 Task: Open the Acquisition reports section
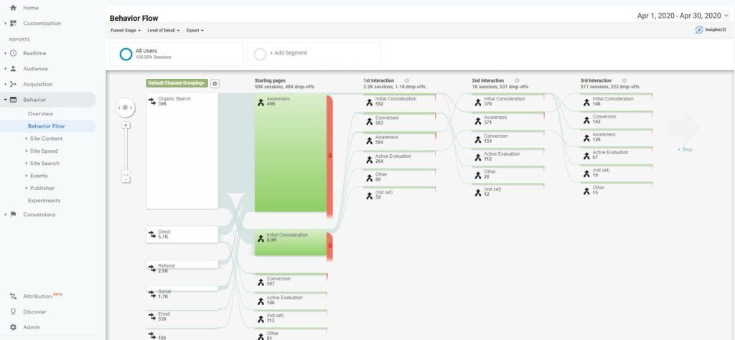[37, 85]
